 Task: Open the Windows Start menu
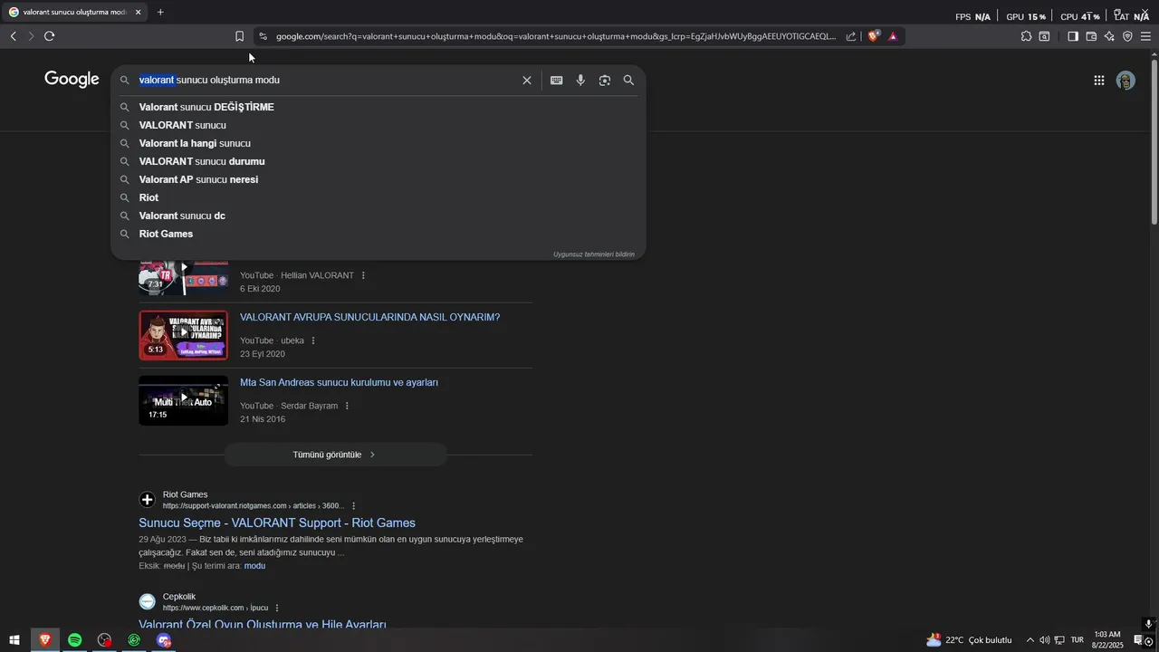(x=14, y=640)
